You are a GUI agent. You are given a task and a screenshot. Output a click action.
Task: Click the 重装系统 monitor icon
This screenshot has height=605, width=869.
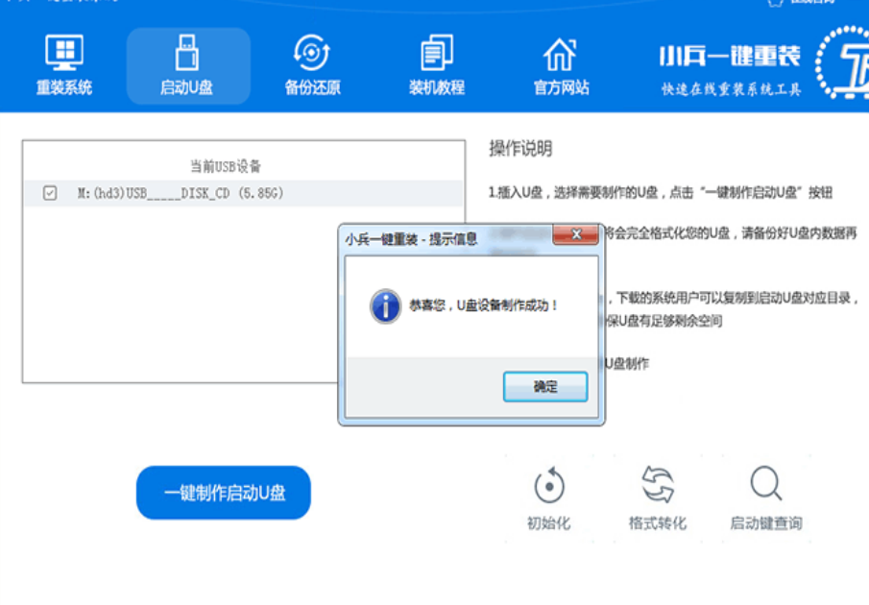pyautogui.click(x=64, y=53)
